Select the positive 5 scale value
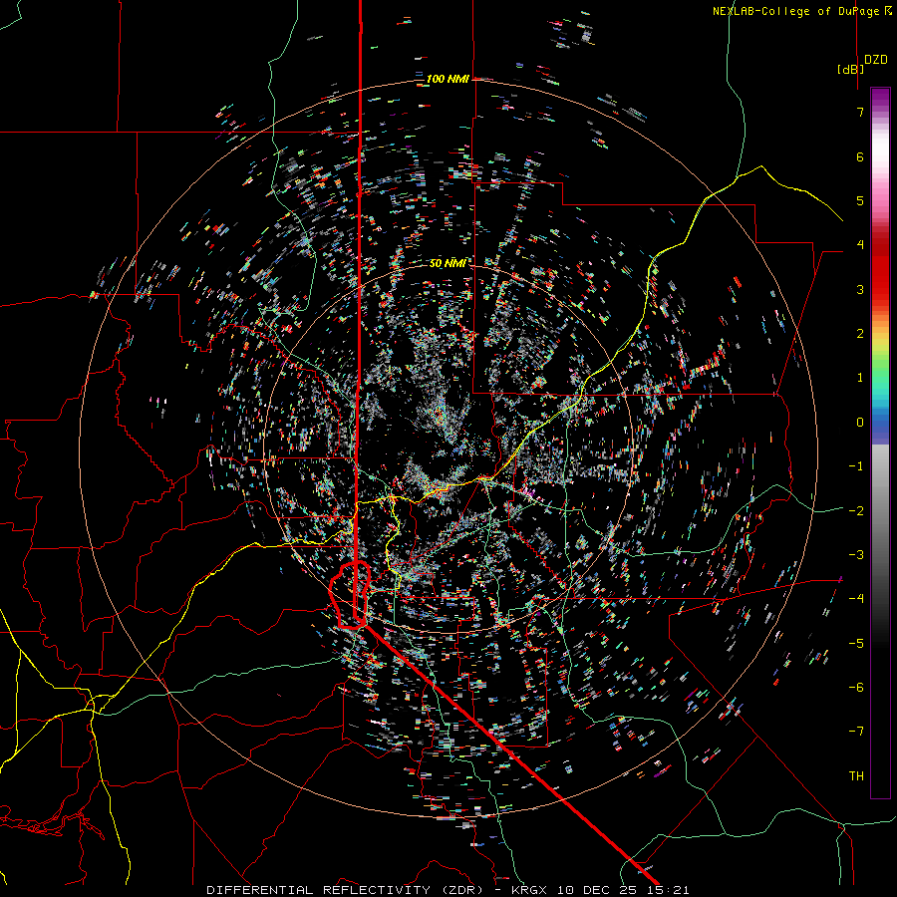897x897 pixels. 860,200
